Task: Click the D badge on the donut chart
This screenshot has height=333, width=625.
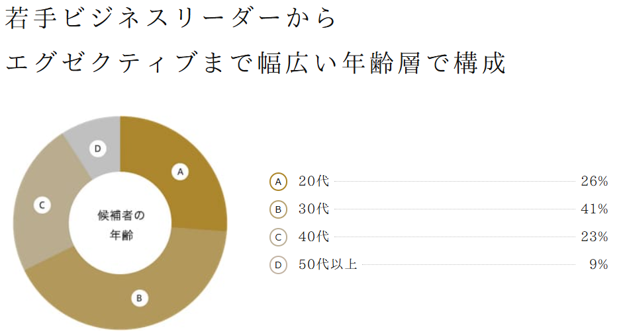Action: [98, 149]
